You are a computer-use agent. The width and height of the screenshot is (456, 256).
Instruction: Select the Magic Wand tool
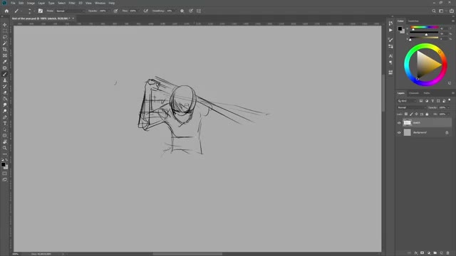pos(5,43)
